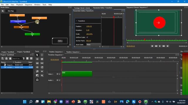188x105 pixels.
Task: Play the sequence in the viewer
Action: click(160, 46)
